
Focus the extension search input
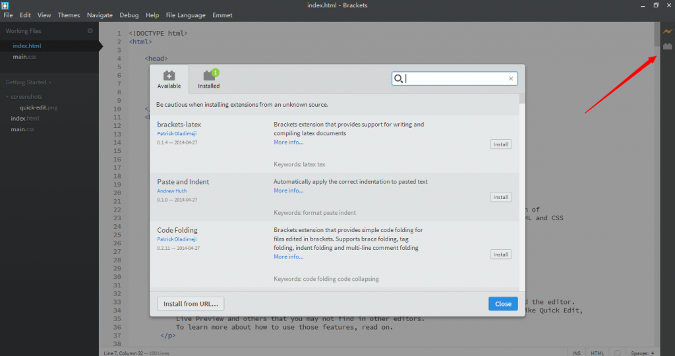coord(455,78)
